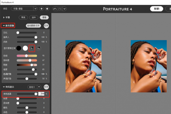171x114 pixels.
Task: Click the 使用遮罩 percentage input field
Action: 41,94
